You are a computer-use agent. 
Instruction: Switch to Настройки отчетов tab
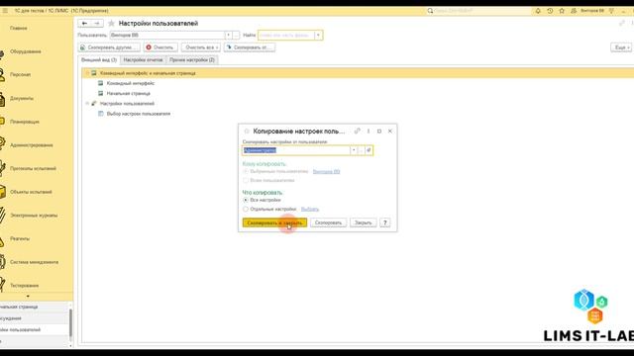click(x=143, y=60)
